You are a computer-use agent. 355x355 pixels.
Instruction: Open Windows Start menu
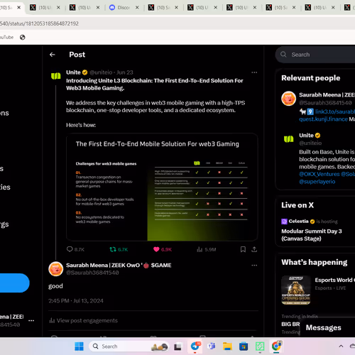[79, 346]
